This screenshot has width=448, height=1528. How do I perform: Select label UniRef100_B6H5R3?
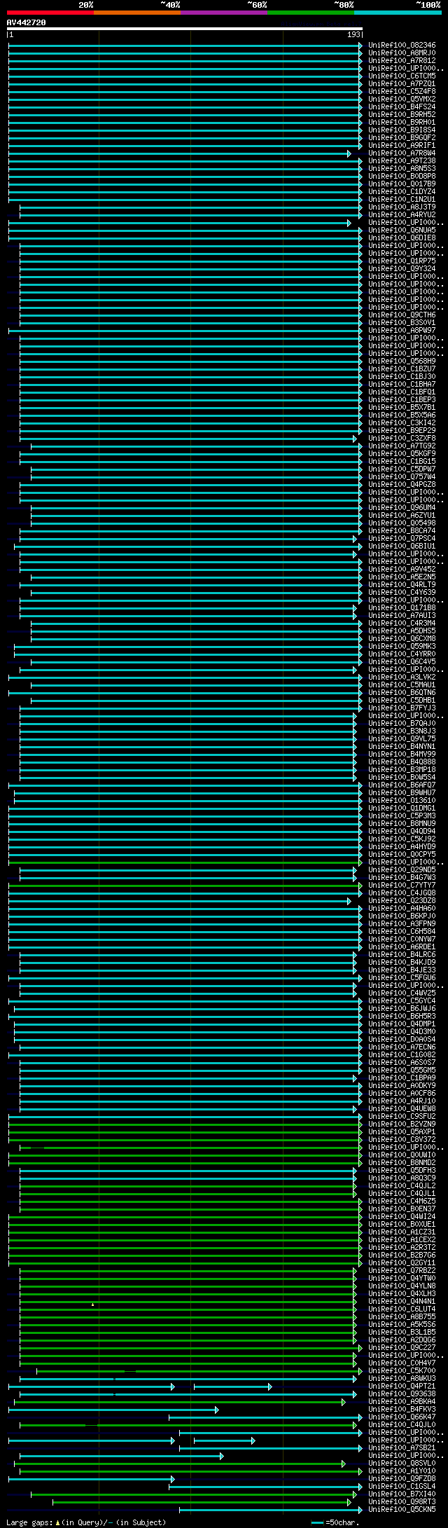(402, 1016)
